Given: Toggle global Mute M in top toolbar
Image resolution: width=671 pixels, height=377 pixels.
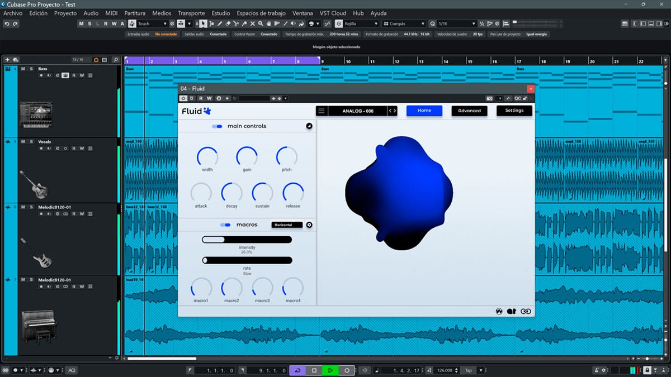Looking at the screenshot, I should tap(81, 23).
